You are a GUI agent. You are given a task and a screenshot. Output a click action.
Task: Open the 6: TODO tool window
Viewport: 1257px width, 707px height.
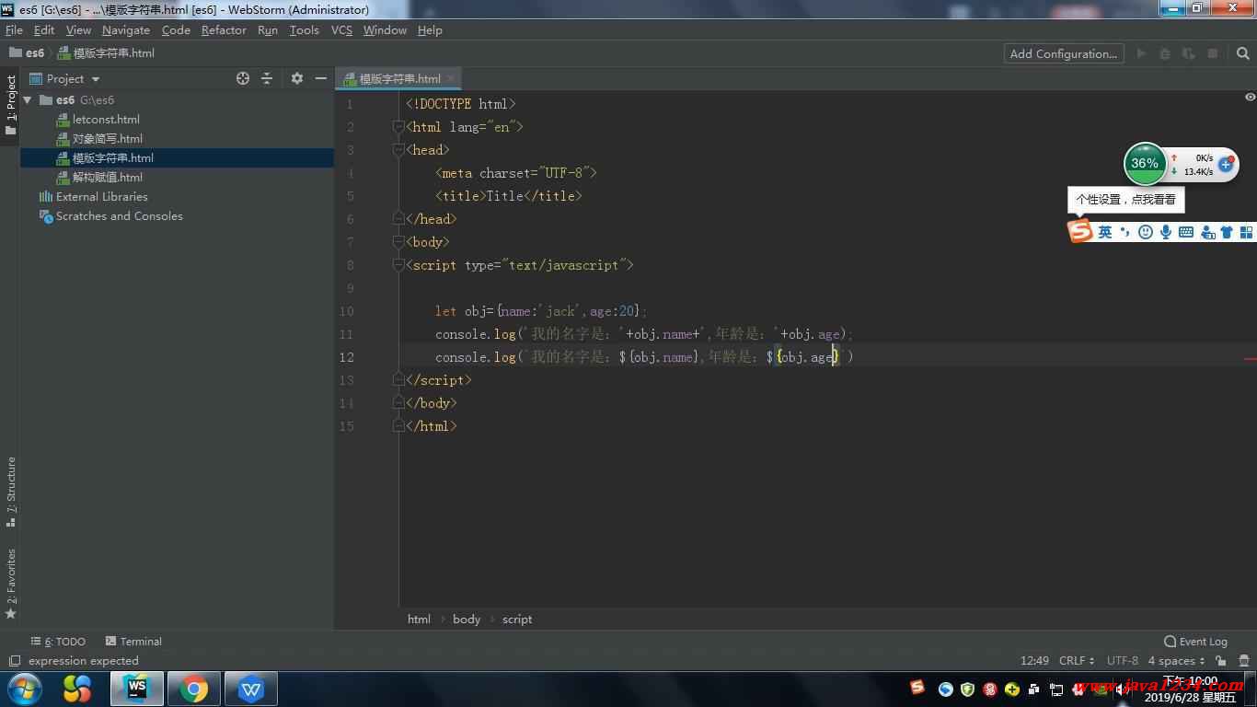click(58, 642)
